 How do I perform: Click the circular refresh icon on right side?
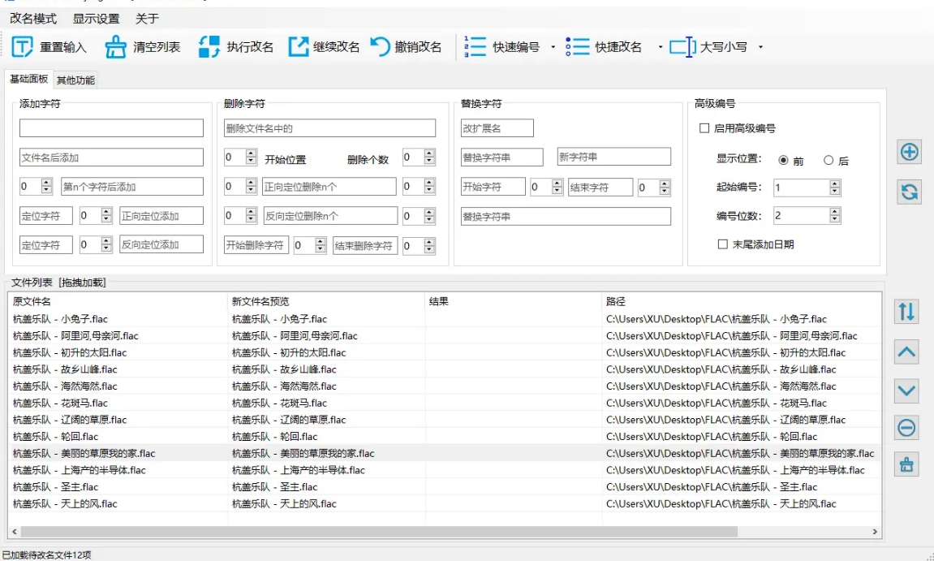(x=909, y=192)
